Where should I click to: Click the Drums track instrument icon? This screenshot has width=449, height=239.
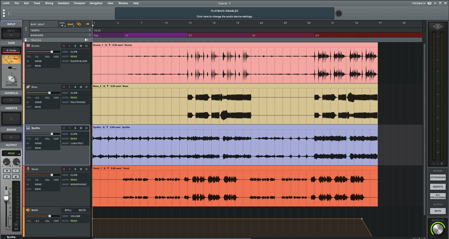tap(28, 46)
